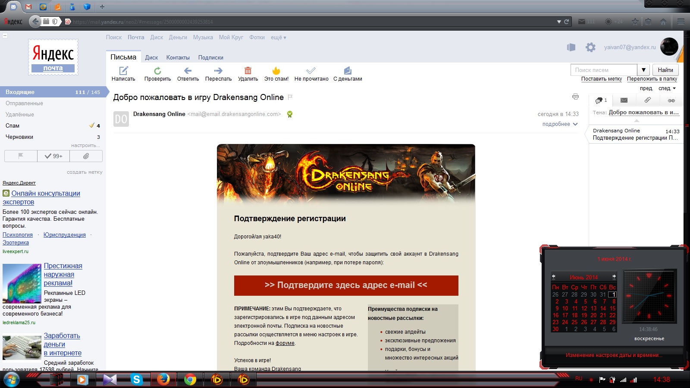Click the flagged letters filter button
Image resolution: width=690 pixels, height=388 pixels.
coord(21,156)
